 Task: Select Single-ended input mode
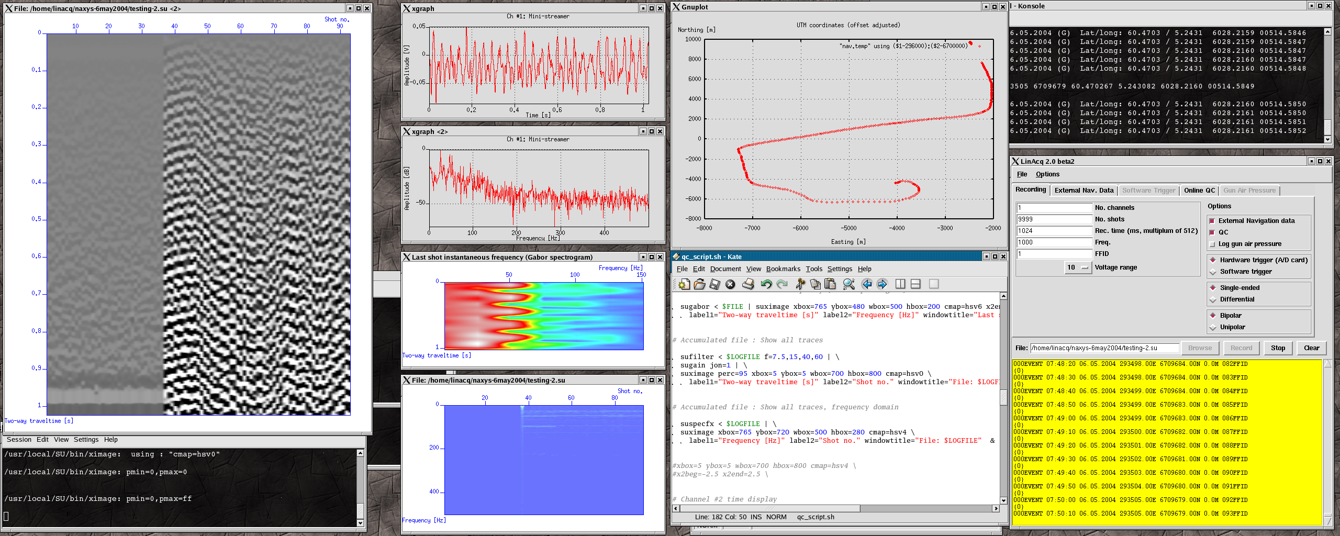tap(1213, 288)
